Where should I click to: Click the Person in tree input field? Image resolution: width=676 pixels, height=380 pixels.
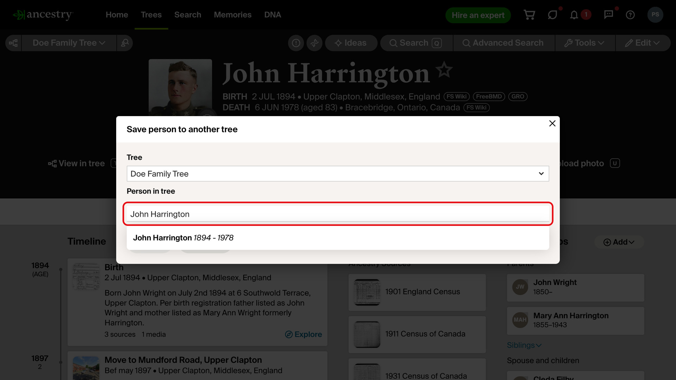(338, 214)
